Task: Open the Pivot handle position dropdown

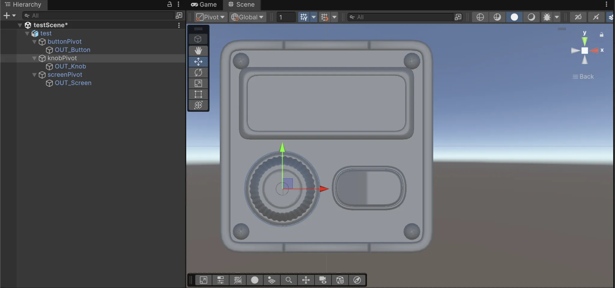Action: [210, 17]
